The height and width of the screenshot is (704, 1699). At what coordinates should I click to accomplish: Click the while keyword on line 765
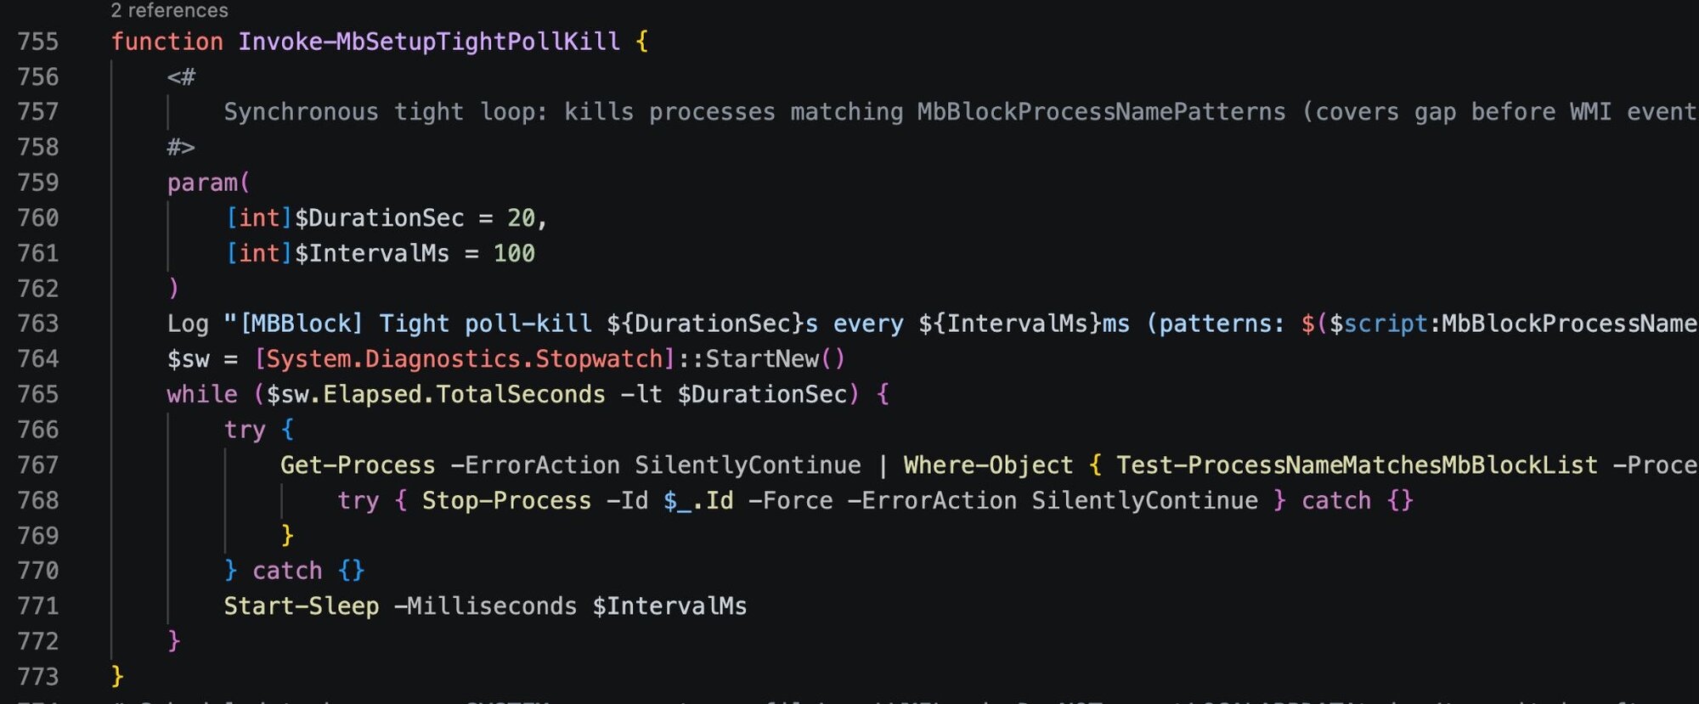pos(202,394)
